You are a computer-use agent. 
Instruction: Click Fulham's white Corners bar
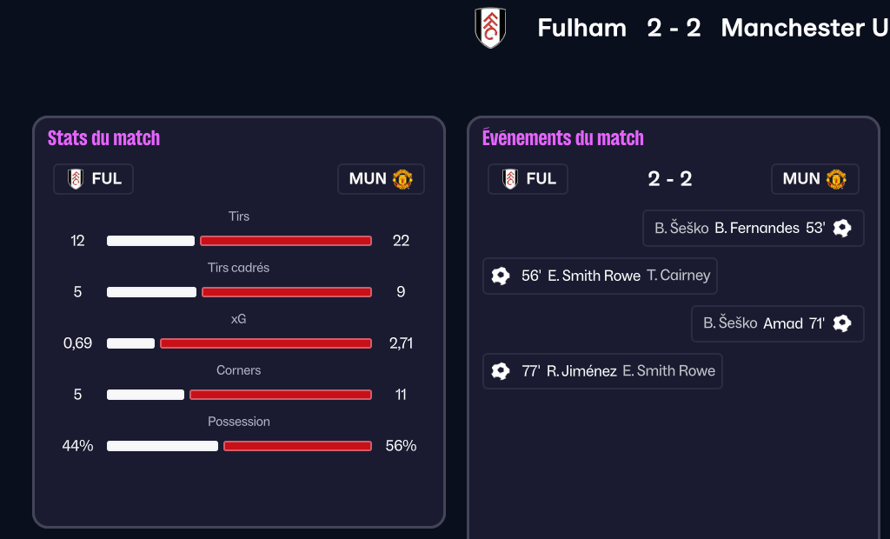(x=145, y=395)
